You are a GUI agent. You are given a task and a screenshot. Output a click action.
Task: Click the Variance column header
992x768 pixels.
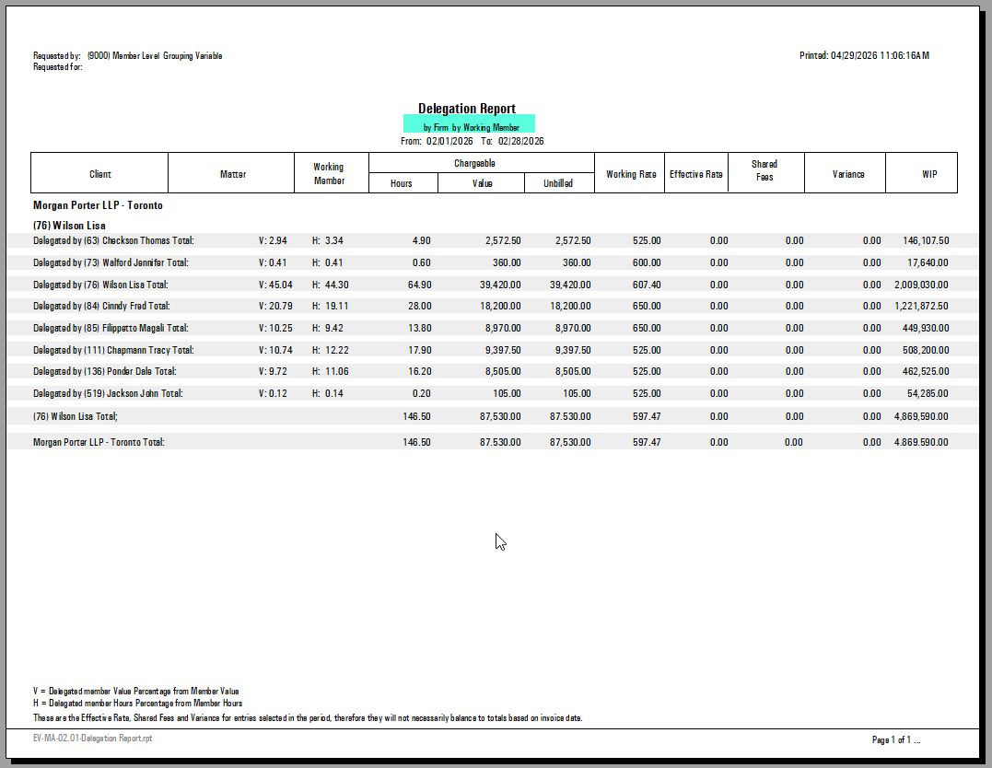coord(847,174)
